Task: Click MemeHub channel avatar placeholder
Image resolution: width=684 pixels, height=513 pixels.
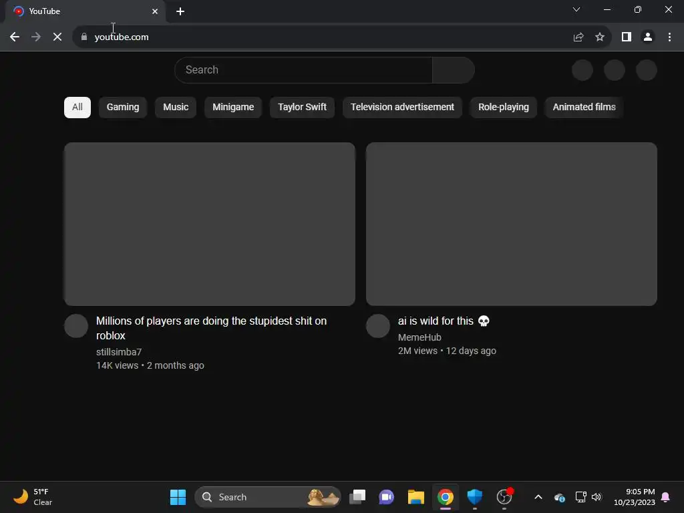Action: 378,326
